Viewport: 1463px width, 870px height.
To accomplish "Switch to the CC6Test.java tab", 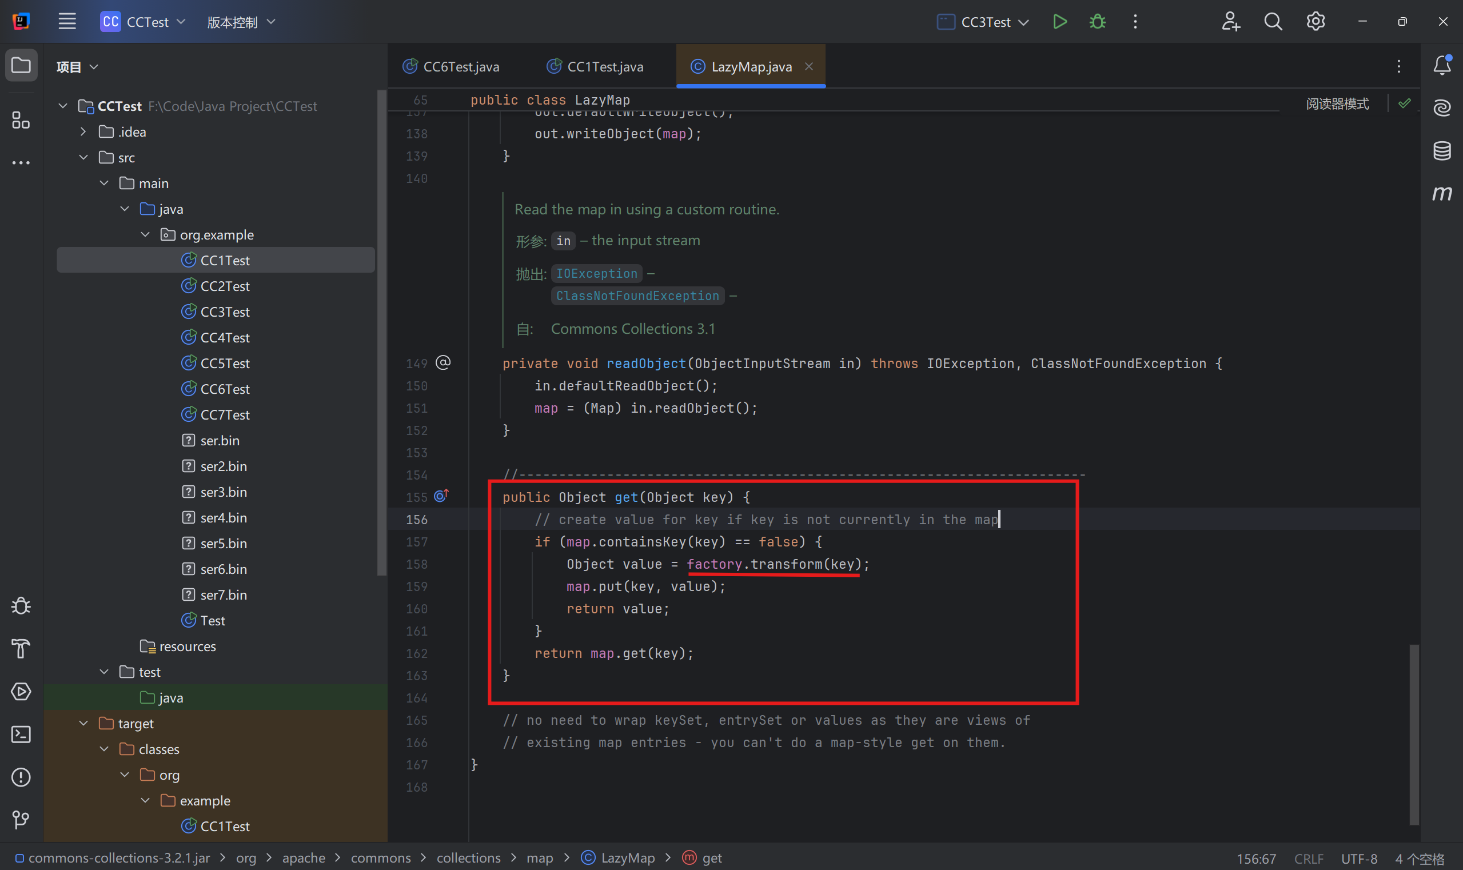I will pyautogui.click(x=451, y=66).
